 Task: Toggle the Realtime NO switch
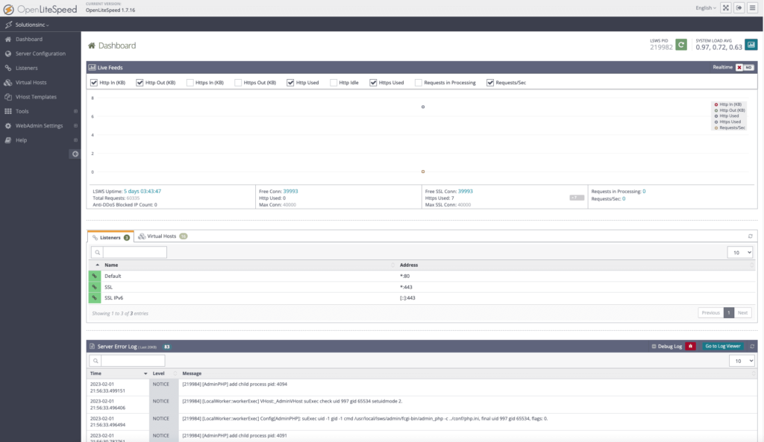(745, 67)
